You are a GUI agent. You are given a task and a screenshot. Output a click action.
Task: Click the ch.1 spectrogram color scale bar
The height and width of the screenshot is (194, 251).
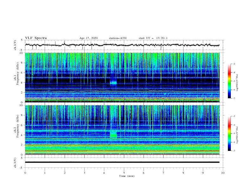[229, 81]
